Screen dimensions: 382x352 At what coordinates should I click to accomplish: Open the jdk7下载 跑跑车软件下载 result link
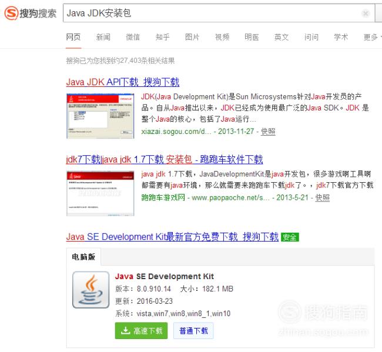pyautogui.click(x=165, y=159)
